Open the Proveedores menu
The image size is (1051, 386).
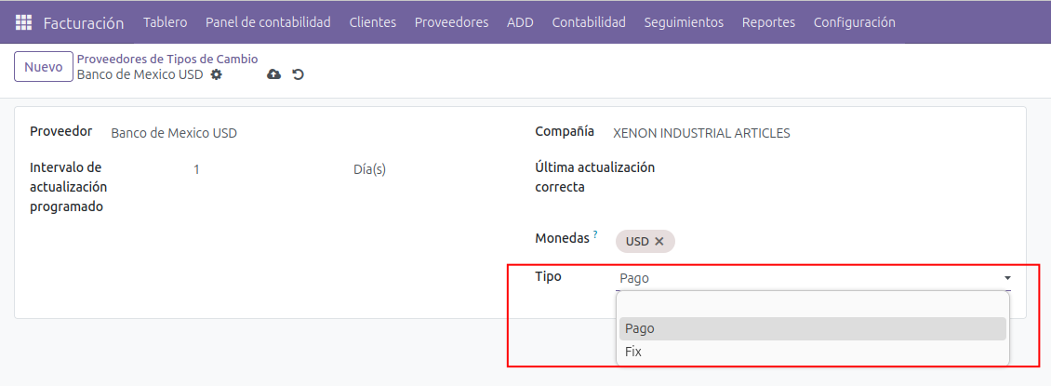click(x=451, y=22)
